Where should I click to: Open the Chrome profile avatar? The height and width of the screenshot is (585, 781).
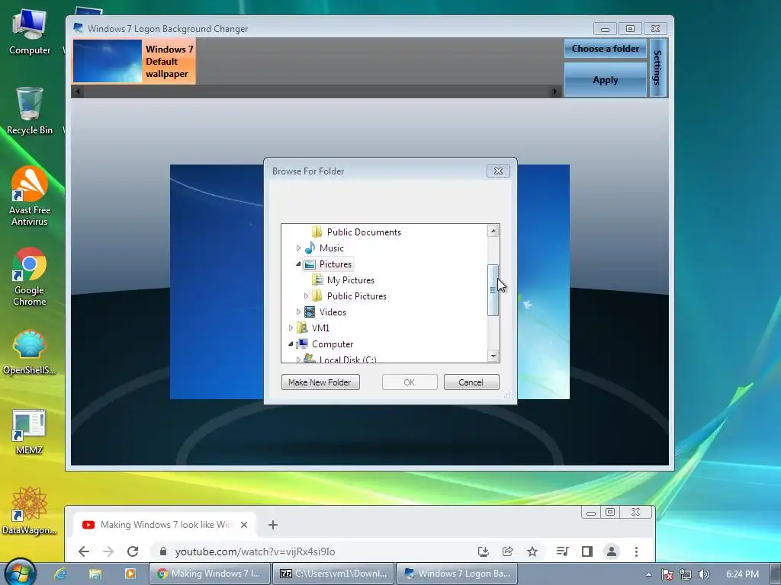pos(612,551)
